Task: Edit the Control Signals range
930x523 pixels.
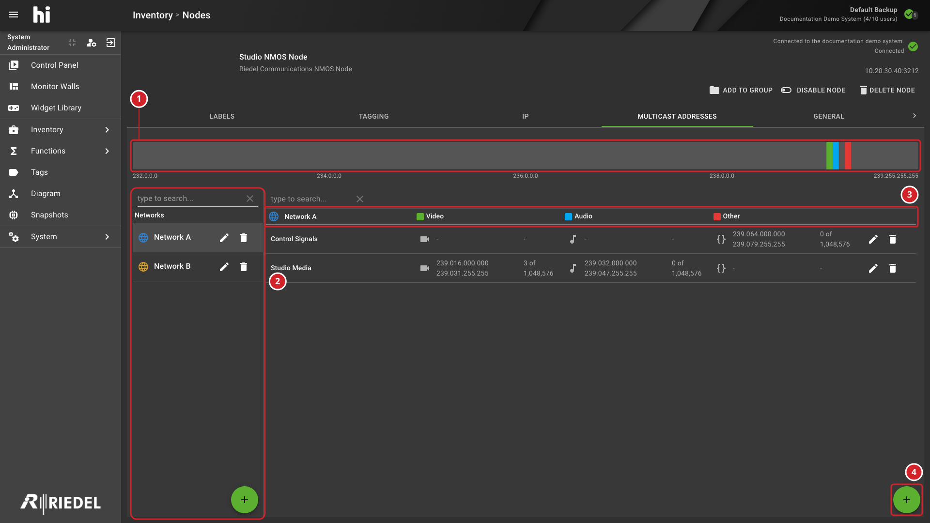Action: click(873, 239)
